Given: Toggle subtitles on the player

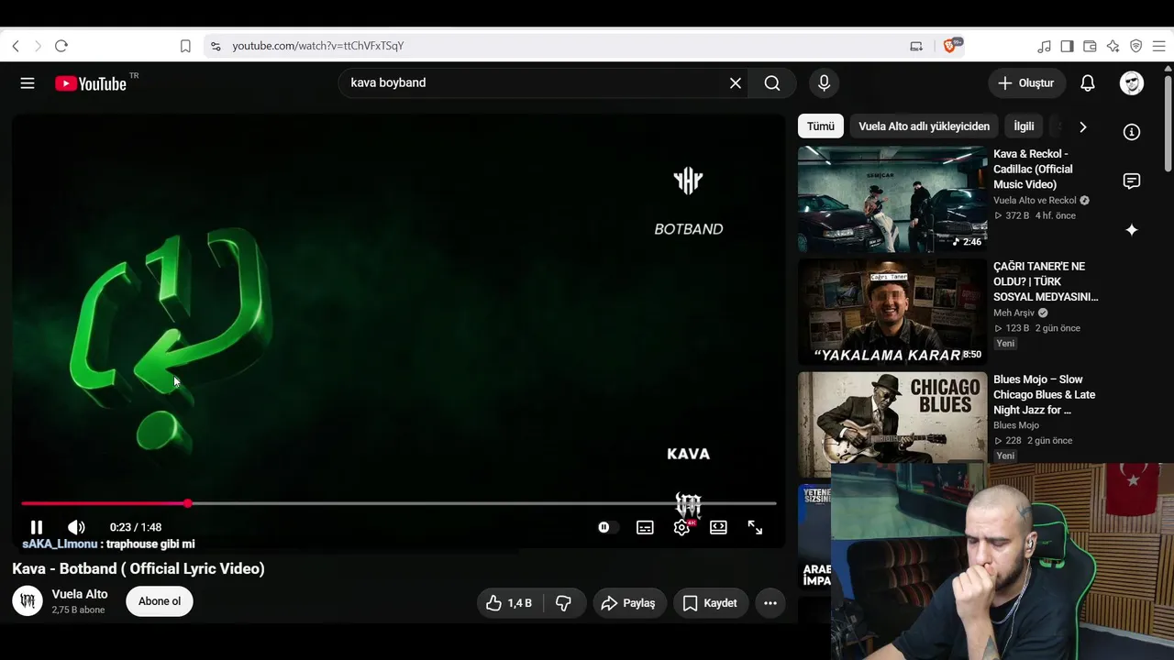Looking at the screenshot, I should 645,527.
